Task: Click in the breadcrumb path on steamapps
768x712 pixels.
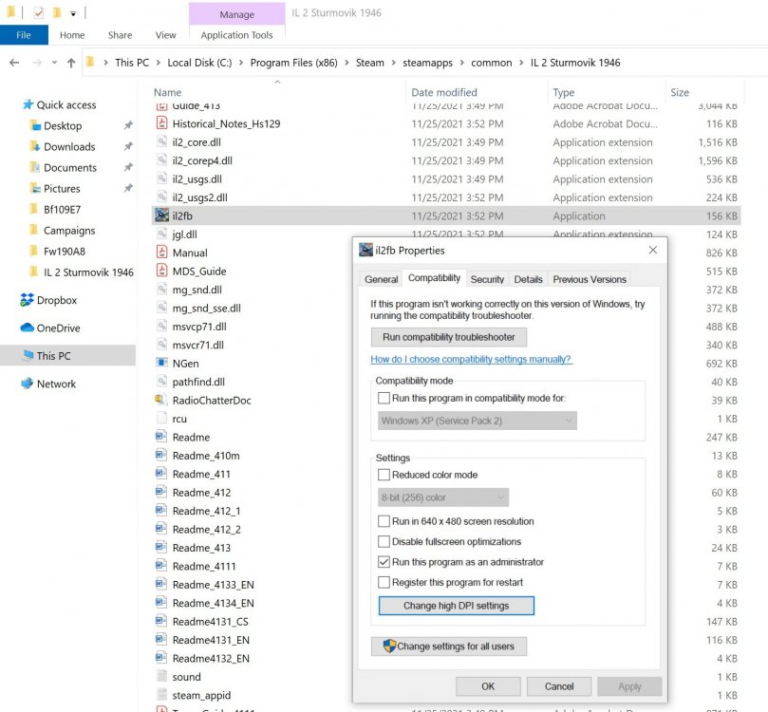Action: [425, 62]
